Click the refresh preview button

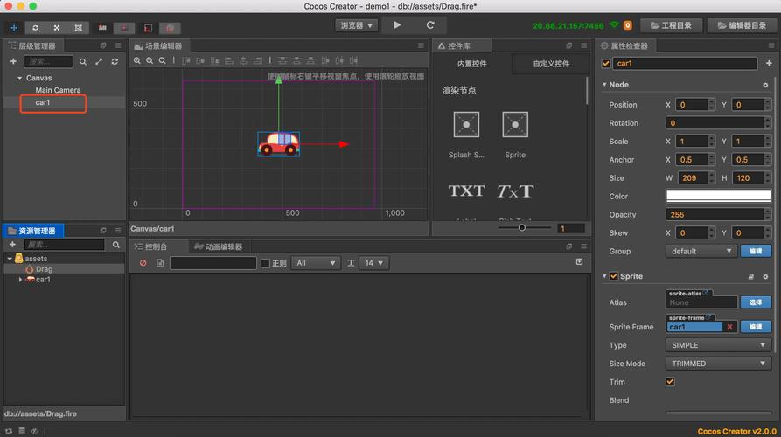coord(430,24)
